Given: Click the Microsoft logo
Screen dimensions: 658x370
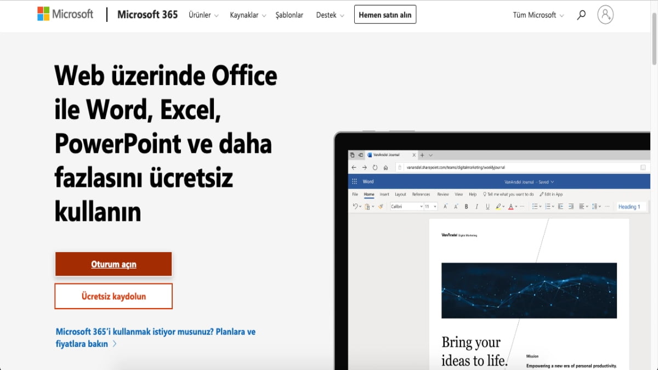Looking at the screenshot, I should coord(65,14).
